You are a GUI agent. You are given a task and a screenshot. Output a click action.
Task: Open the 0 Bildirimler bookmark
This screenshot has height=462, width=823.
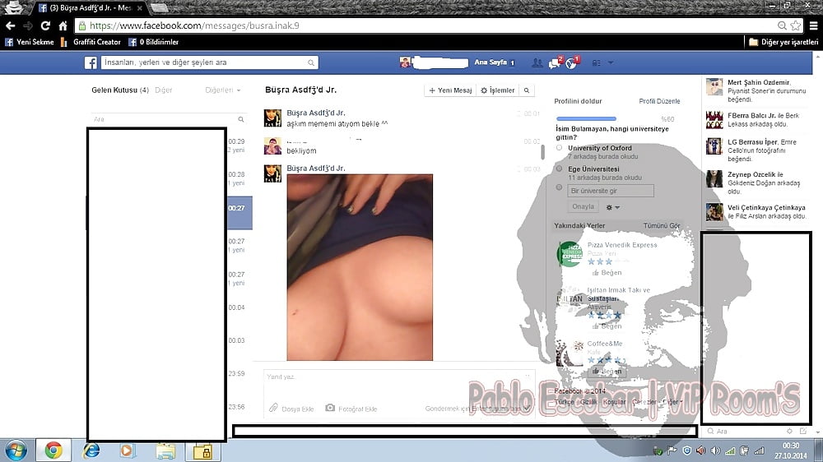[x=154, y=42]
